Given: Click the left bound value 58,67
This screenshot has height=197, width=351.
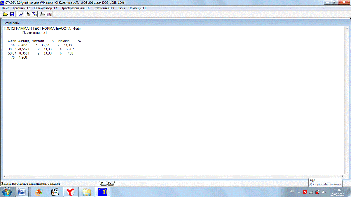Looking at the screenshot, I should click(12, 53).
